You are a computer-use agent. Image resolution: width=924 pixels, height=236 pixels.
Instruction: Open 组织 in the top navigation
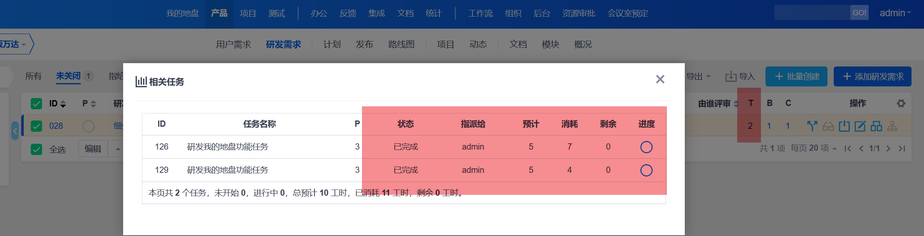(x=513, y=13)
